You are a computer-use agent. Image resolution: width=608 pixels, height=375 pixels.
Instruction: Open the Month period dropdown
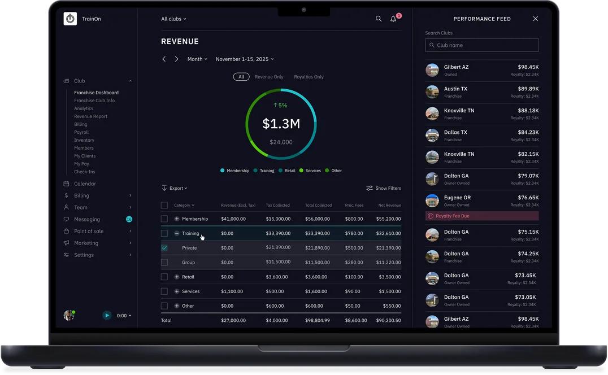(197, 59)
